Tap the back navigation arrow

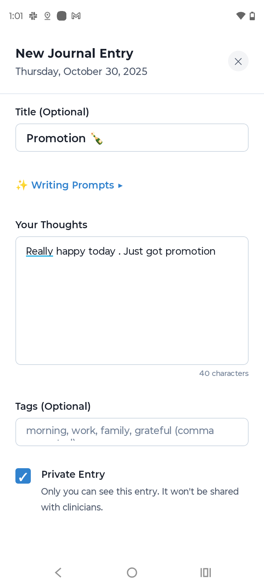point(58,572)
